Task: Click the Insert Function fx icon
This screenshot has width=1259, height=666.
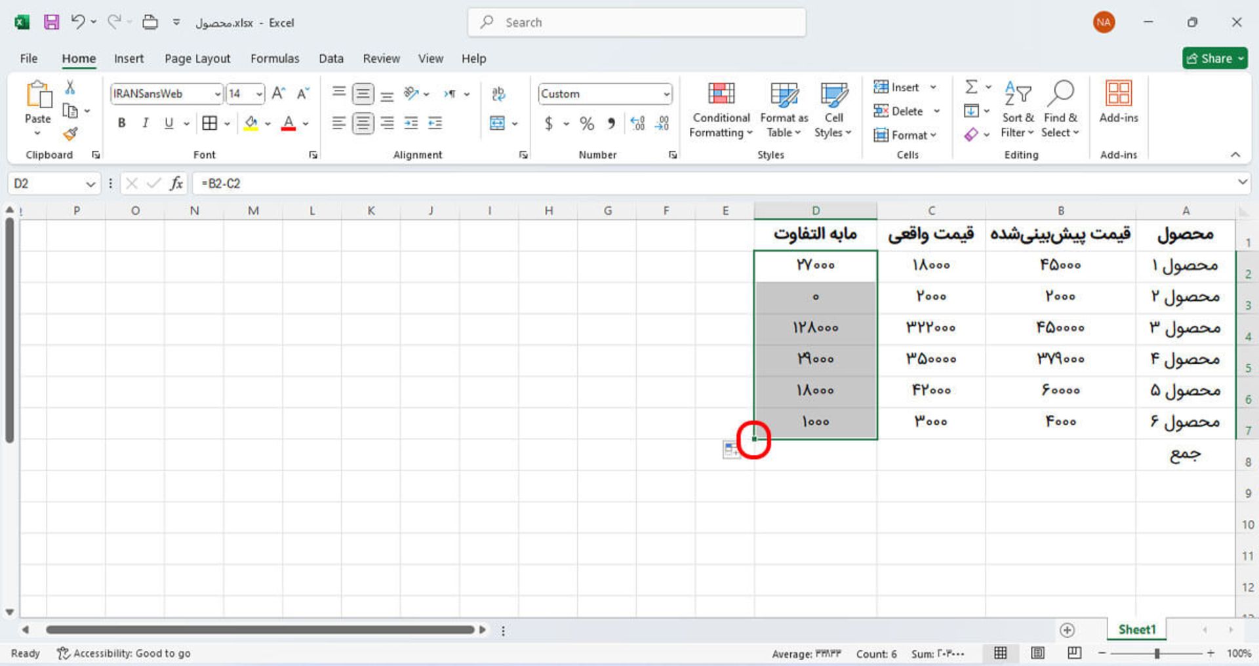Action: coord(176,184)
